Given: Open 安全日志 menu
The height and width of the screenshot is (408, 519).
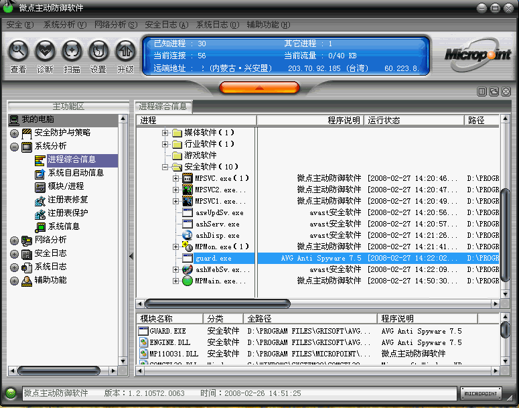Looking at the screenshot, I should 167,25.
